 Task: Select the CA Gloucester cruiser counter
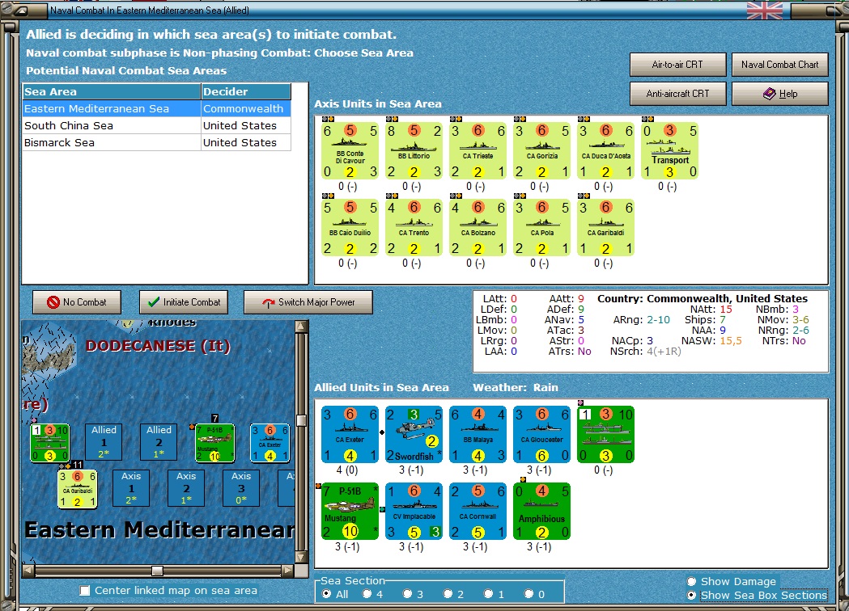pos(541,435)
